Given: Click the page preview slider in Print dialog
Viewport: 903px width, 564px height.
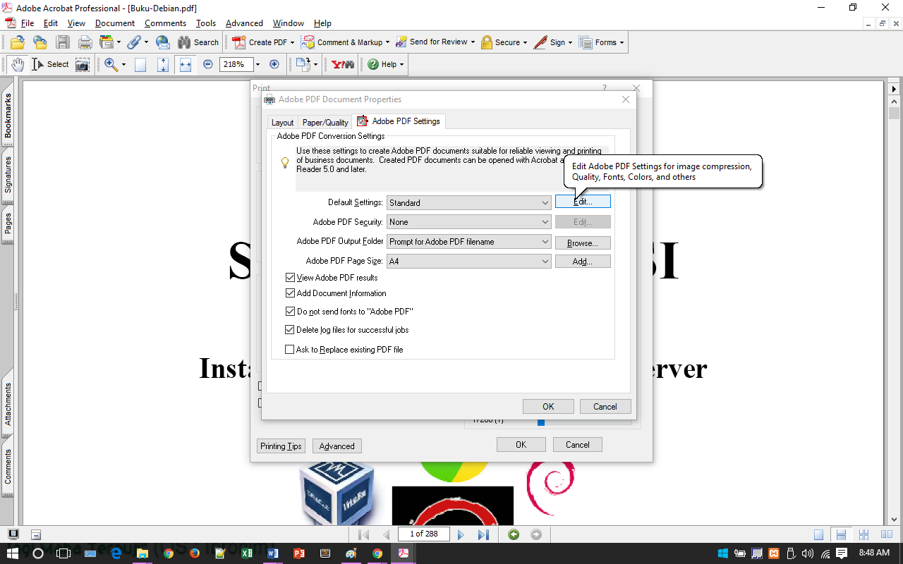Looking at the screenshot, I should (x=541, y=422).
